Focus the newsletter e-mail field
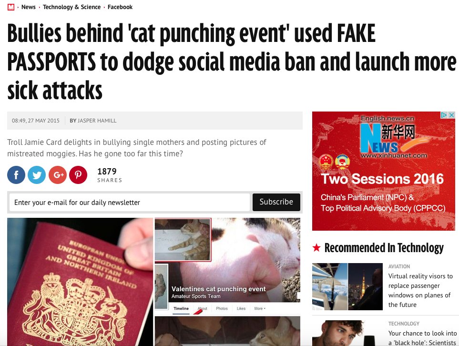This screenshot has height=346, width=459. [x=129, y=202]
